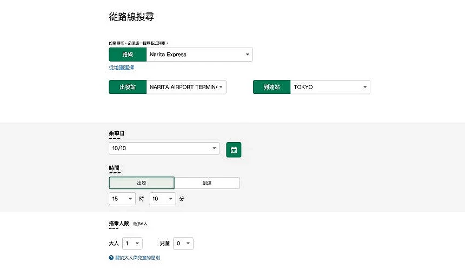
Task: Open the adult count dropdown
Action: click(132, 244)
